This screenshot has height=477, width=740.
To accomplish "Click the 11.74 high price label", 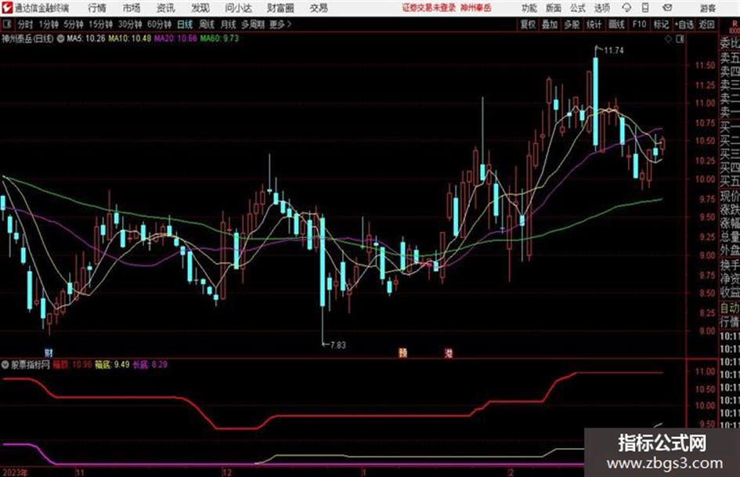I will pyautogui.click(x=613, y=51).
